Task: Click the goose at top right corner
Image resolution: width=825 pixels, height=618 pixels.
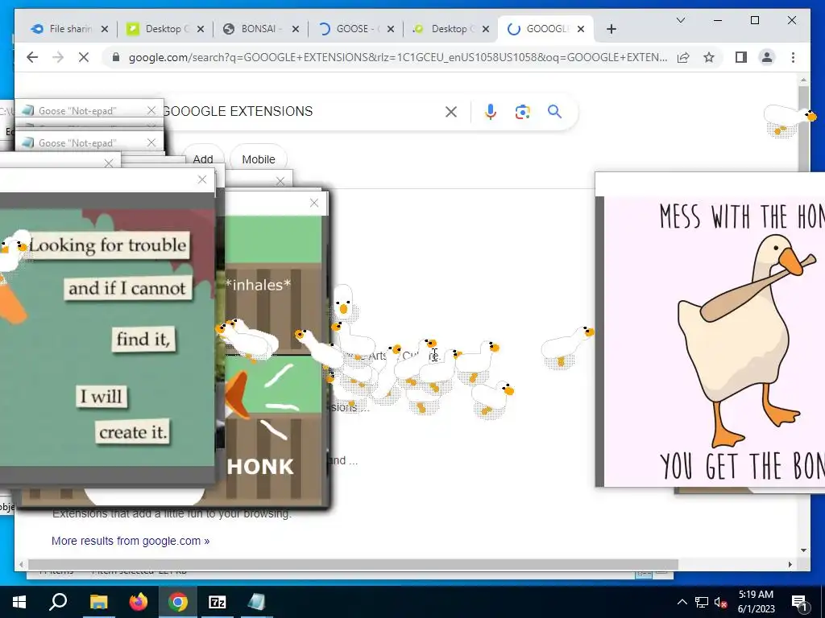Action: 789,121
